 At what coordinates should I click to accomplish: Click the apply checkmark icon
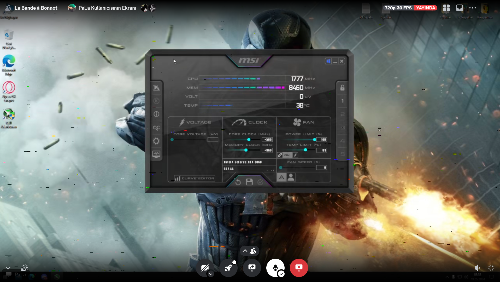[x=260, y=182]
